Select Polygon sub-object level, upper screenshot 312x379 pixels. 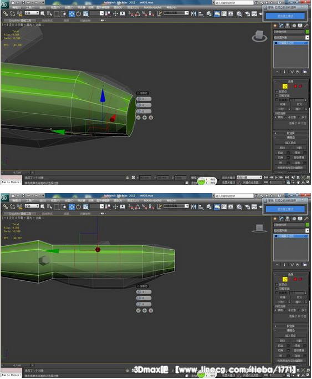point(295,86)
